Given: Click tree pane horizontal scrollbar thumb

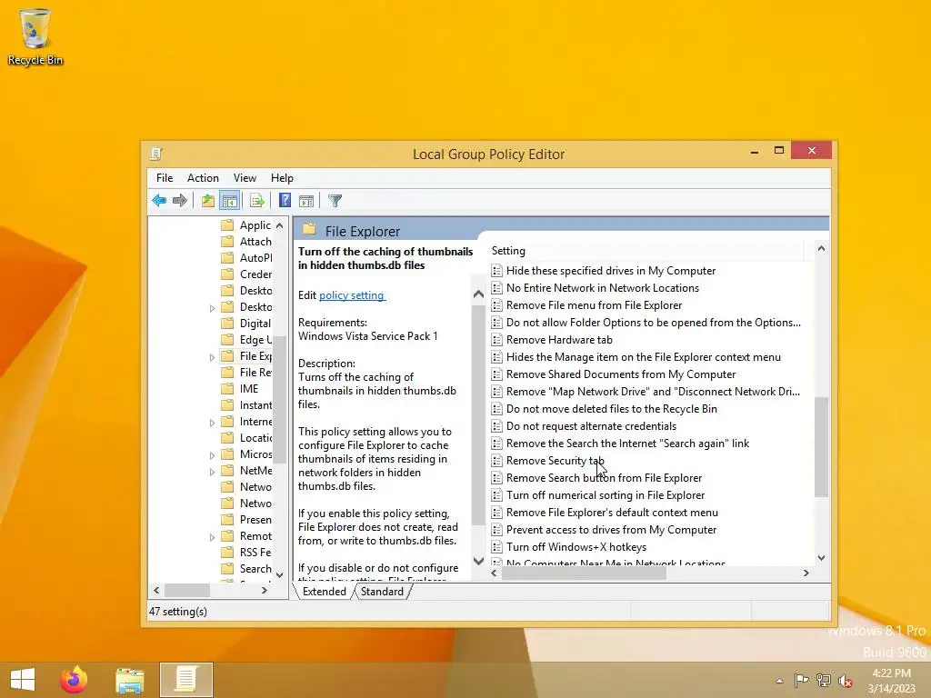Looking at the screenshot, I should 187,591.
